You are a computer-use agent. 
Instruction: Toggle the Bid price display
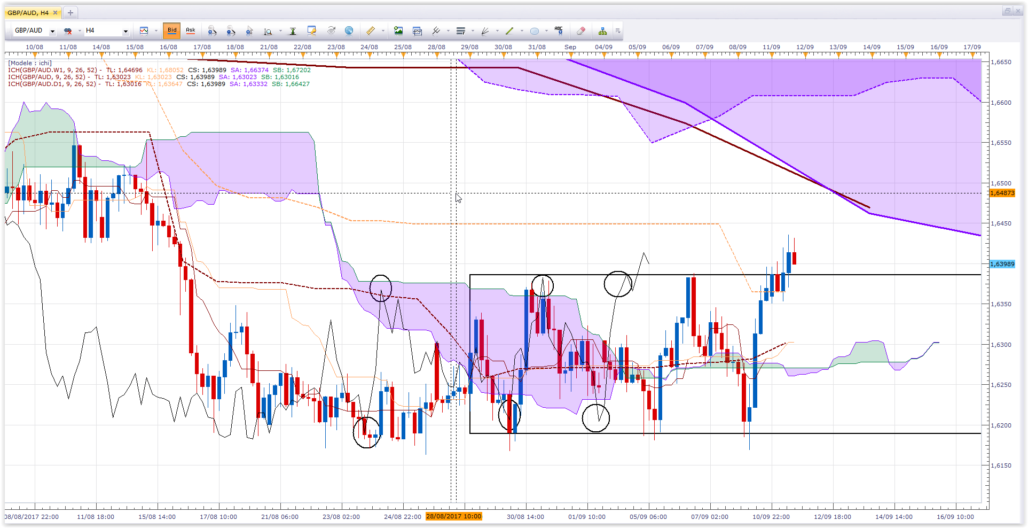(x=172, y=30)
